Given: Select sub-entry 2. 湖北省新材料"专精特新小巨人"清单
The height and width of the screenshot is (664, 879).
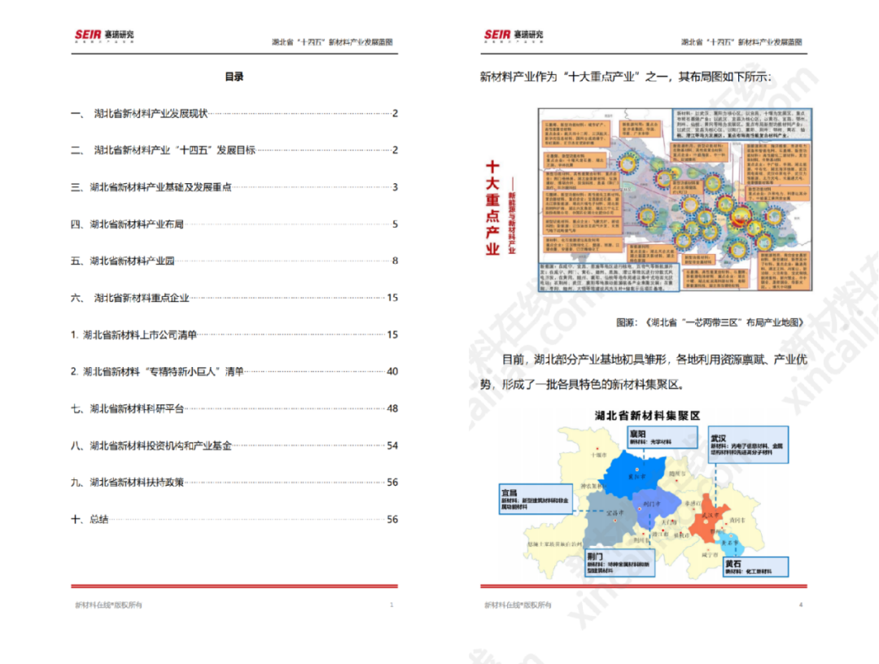Looking at the screenshot, I should click(x=234, y=372).
